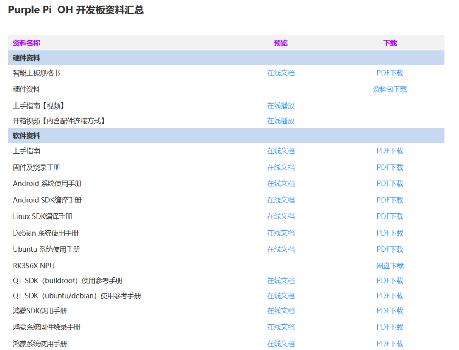The width and height of the screenshot is (459, 350).
Task: Click the 固件及烧录手册 row name
Action: [x=36, y=167]
